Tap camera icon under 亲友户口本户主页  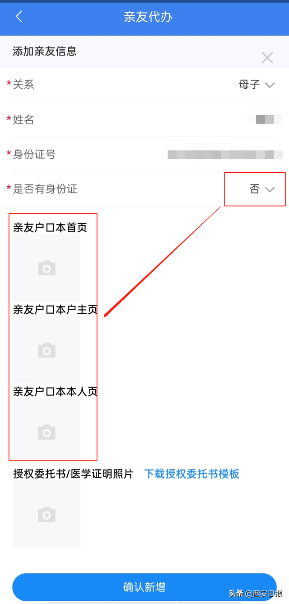coord(47,350)
